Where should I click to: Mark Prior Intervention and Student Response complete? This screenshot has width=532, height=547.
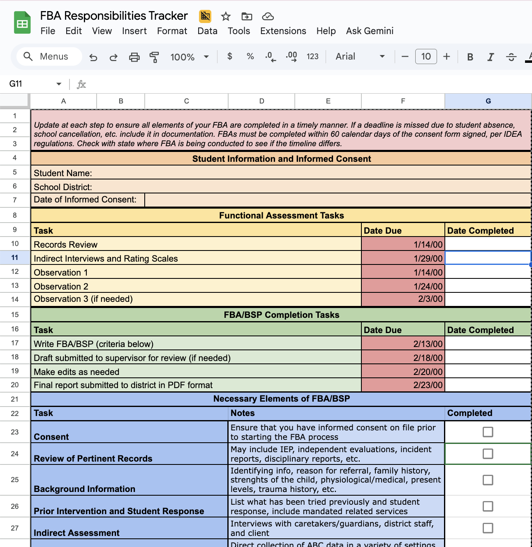488,506
